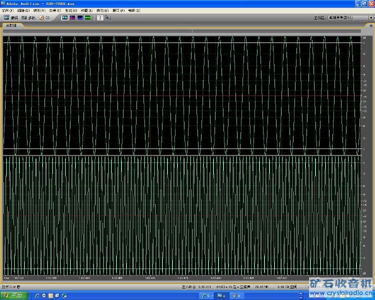Select spectral frequency display icon
Viewport: 375px width, 300px height.
click(x=72, y=17)
